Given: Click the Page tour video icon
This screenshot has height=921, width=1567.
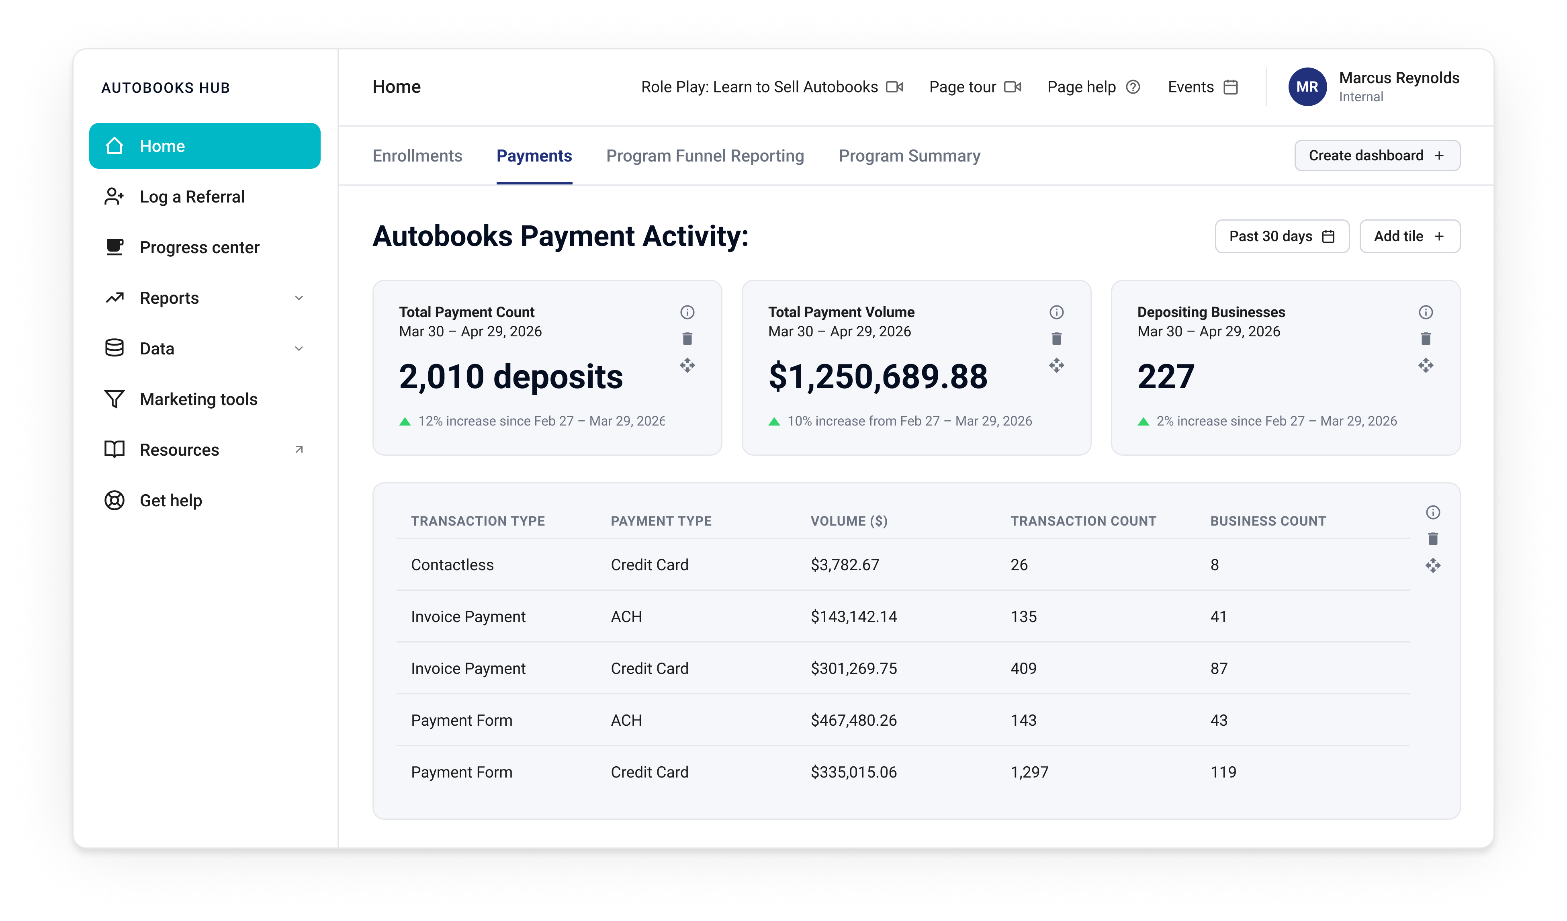Looking at the screenshot, I should coord(1013,87).
